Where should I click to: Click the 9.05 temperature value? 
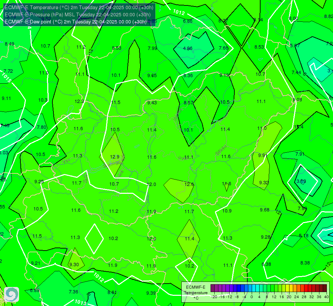coord(152,75)
